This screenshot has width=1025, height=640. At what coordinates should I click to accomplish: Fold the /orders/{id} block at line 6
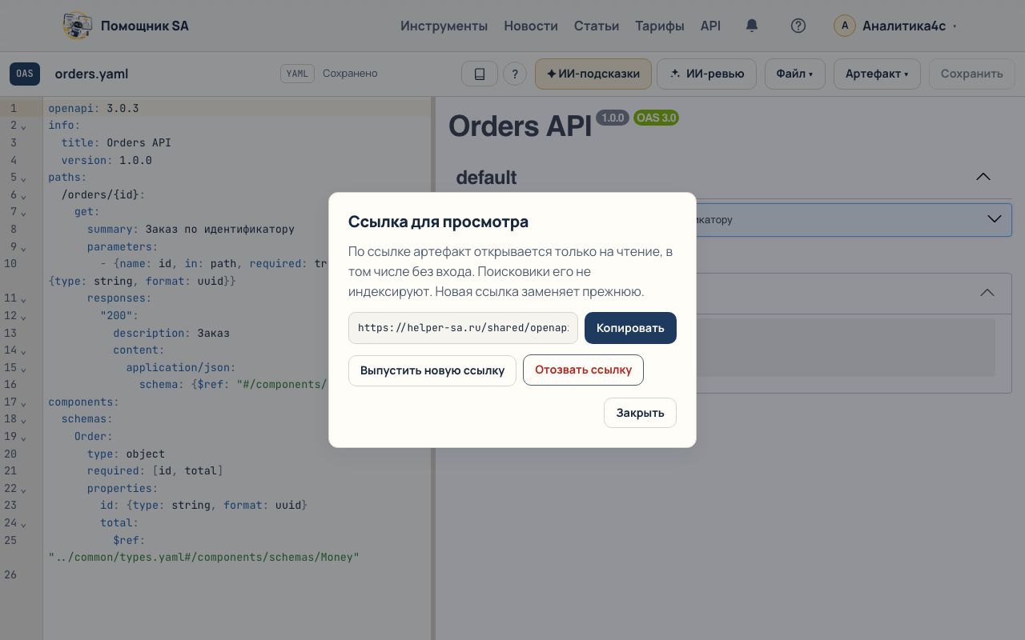pyautogui.click(x=23, y=196)
